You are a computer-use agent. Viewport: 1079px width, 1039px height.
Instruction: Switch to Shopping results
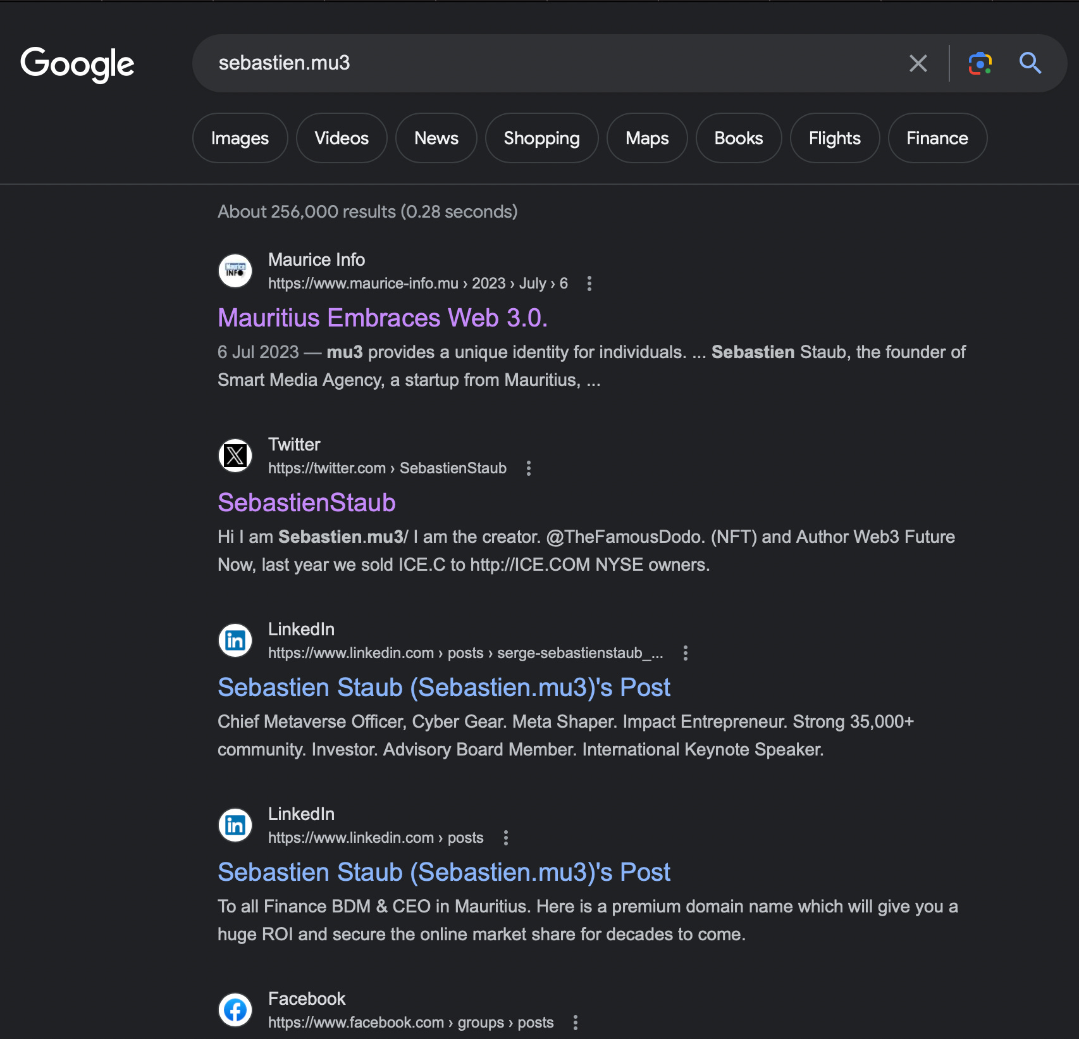(x=541, y=138)
